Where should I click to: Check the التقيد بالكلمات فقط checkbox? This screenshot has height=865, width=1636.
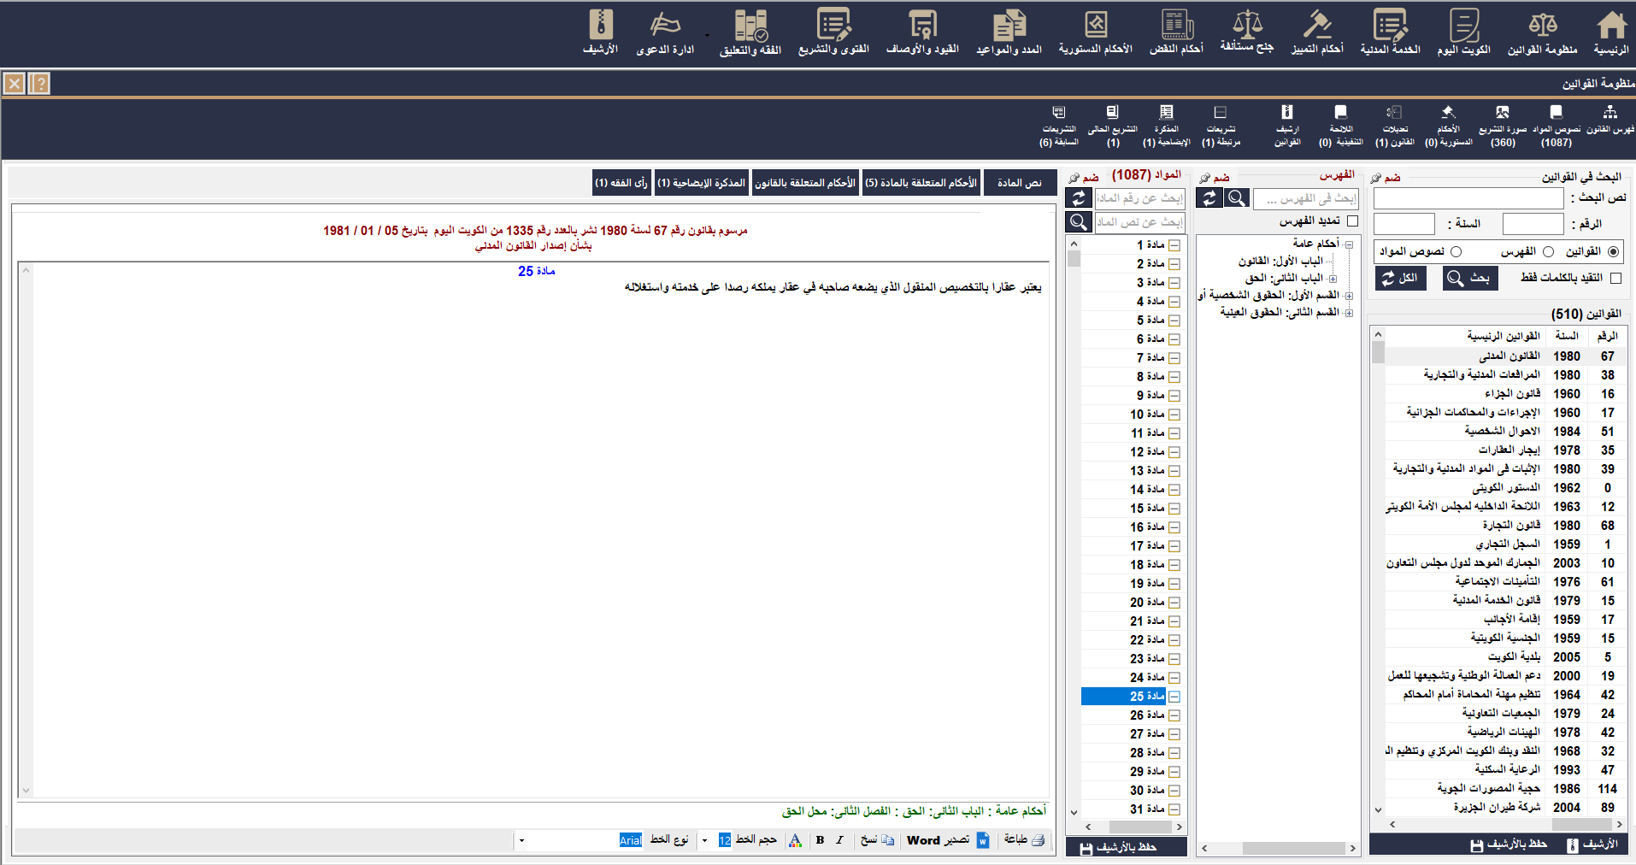pyautogui.click(x=1615, y=278)
